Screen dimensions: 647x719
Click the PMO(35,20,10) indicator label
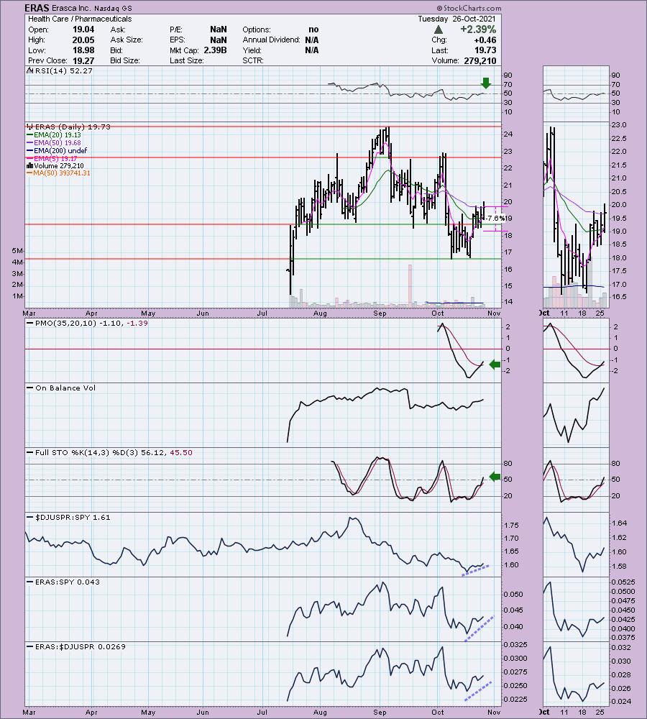[x=87, y=324]
